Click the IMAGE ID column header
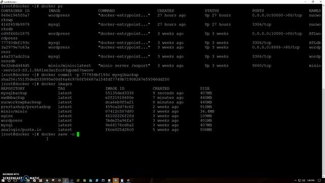This screenshot has width=325, height=183. [115, 88]
